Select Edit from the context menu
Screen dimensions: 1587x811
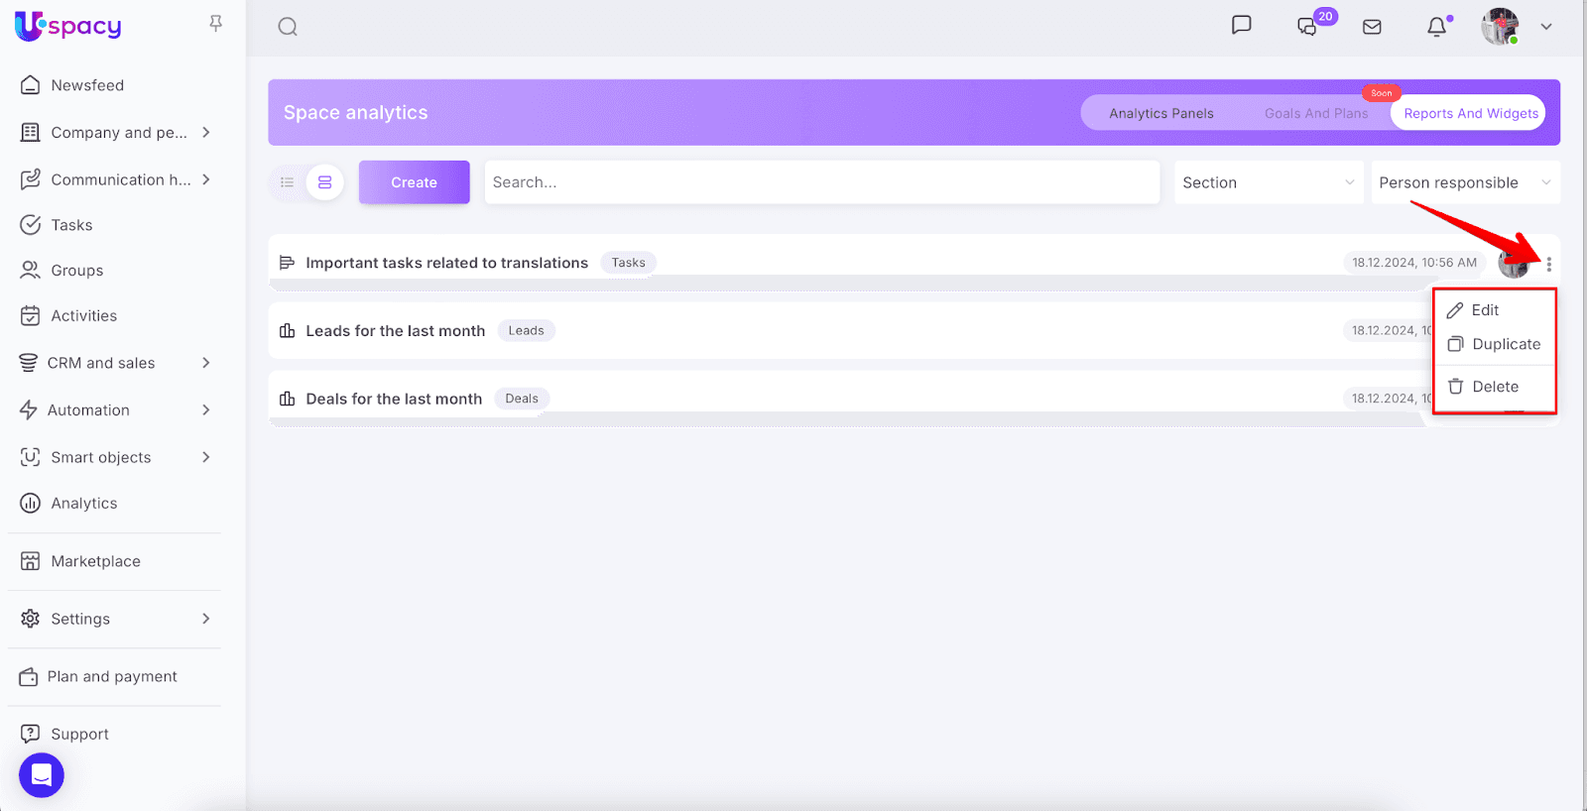(x=1485, y=310)
